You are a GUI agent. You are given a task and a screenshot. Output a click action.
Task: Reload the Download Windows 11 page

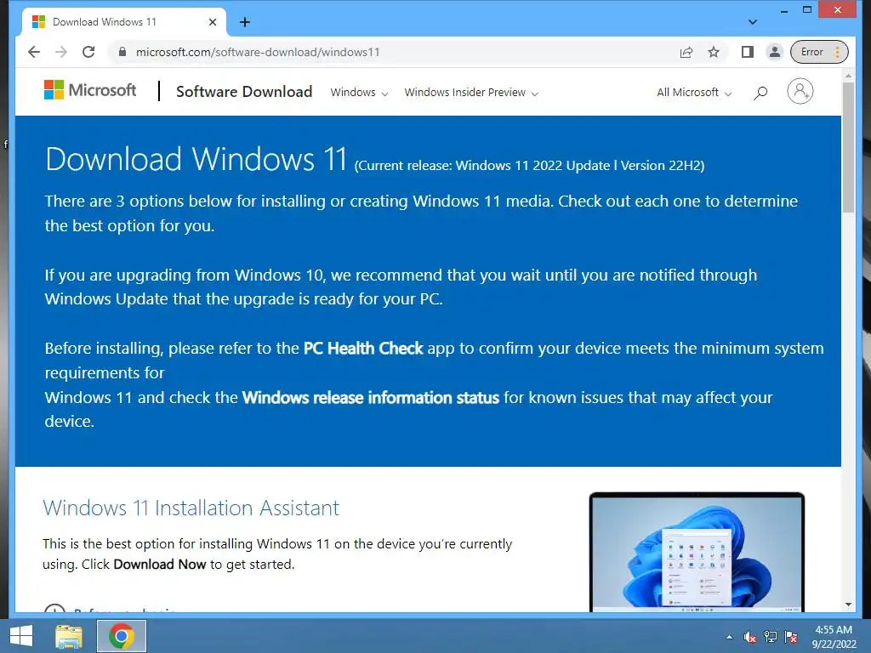pos(88,52)
